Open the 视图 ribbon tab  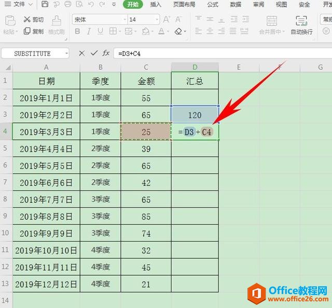coord(281,4)
